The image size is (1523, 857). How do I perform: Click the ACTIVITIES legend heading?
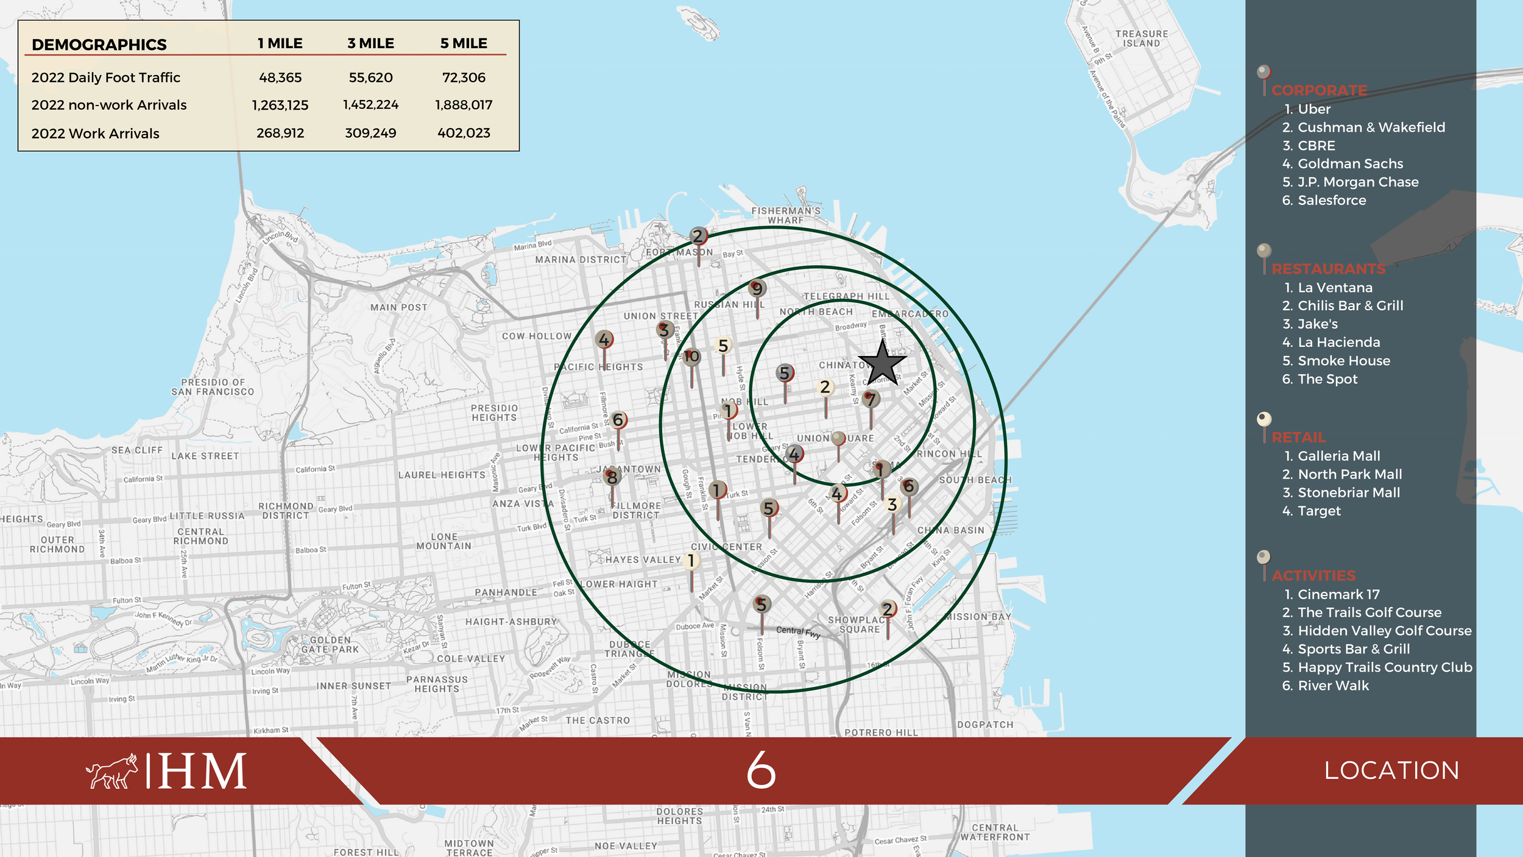point(1313,575)
